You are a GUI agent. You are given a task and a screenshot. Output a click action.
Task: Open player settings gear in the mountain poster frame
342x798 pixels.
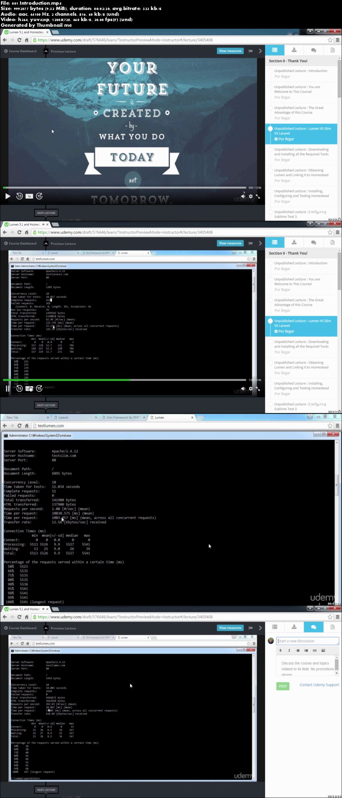(250, 196)
